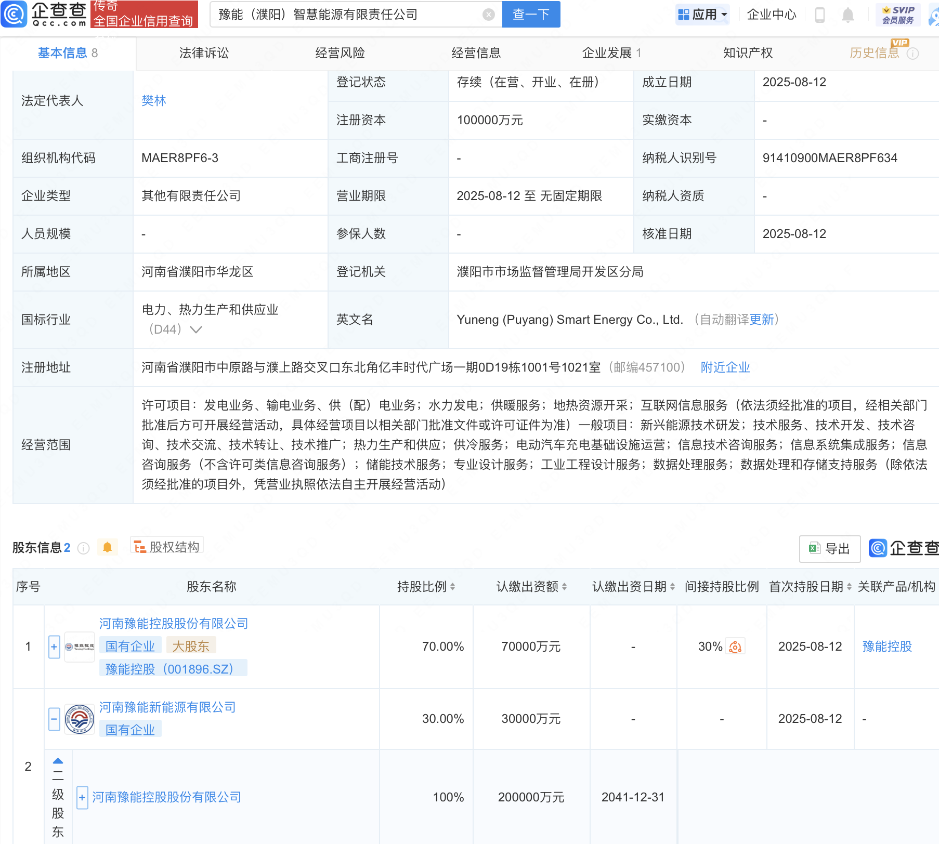Select the 2041-12-31 date cell
Viewport: 939px width, 844px height.
click(633, 797)
